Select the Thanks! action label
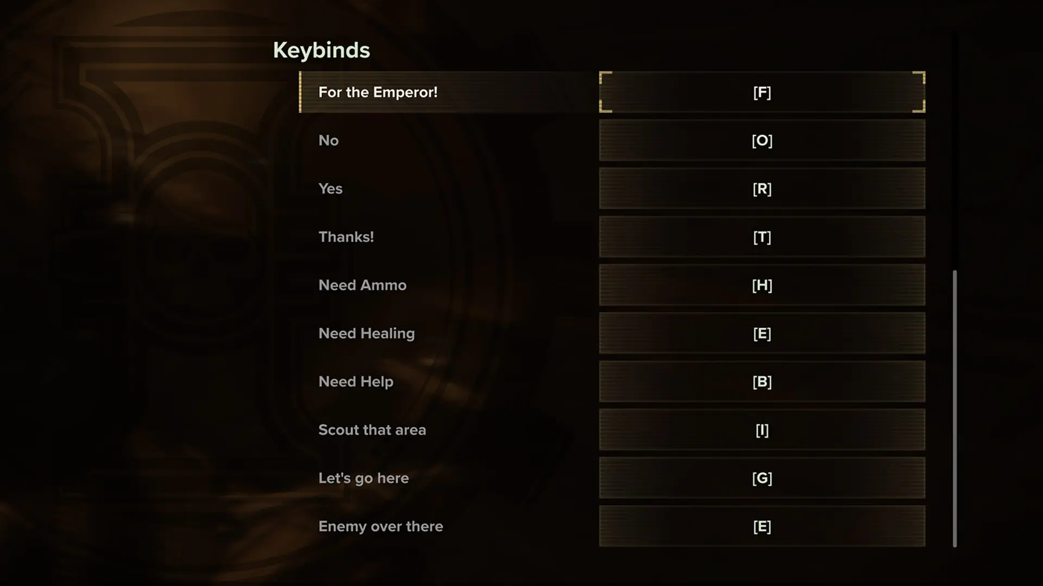Image resolution: width=1043 pixels, height=586 pixels. point(346,237)
